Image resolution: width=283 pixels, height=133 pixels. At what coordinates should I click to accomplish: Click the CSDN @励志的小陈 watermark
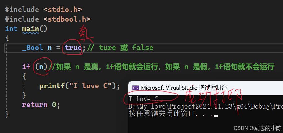(x=258, y=128)
